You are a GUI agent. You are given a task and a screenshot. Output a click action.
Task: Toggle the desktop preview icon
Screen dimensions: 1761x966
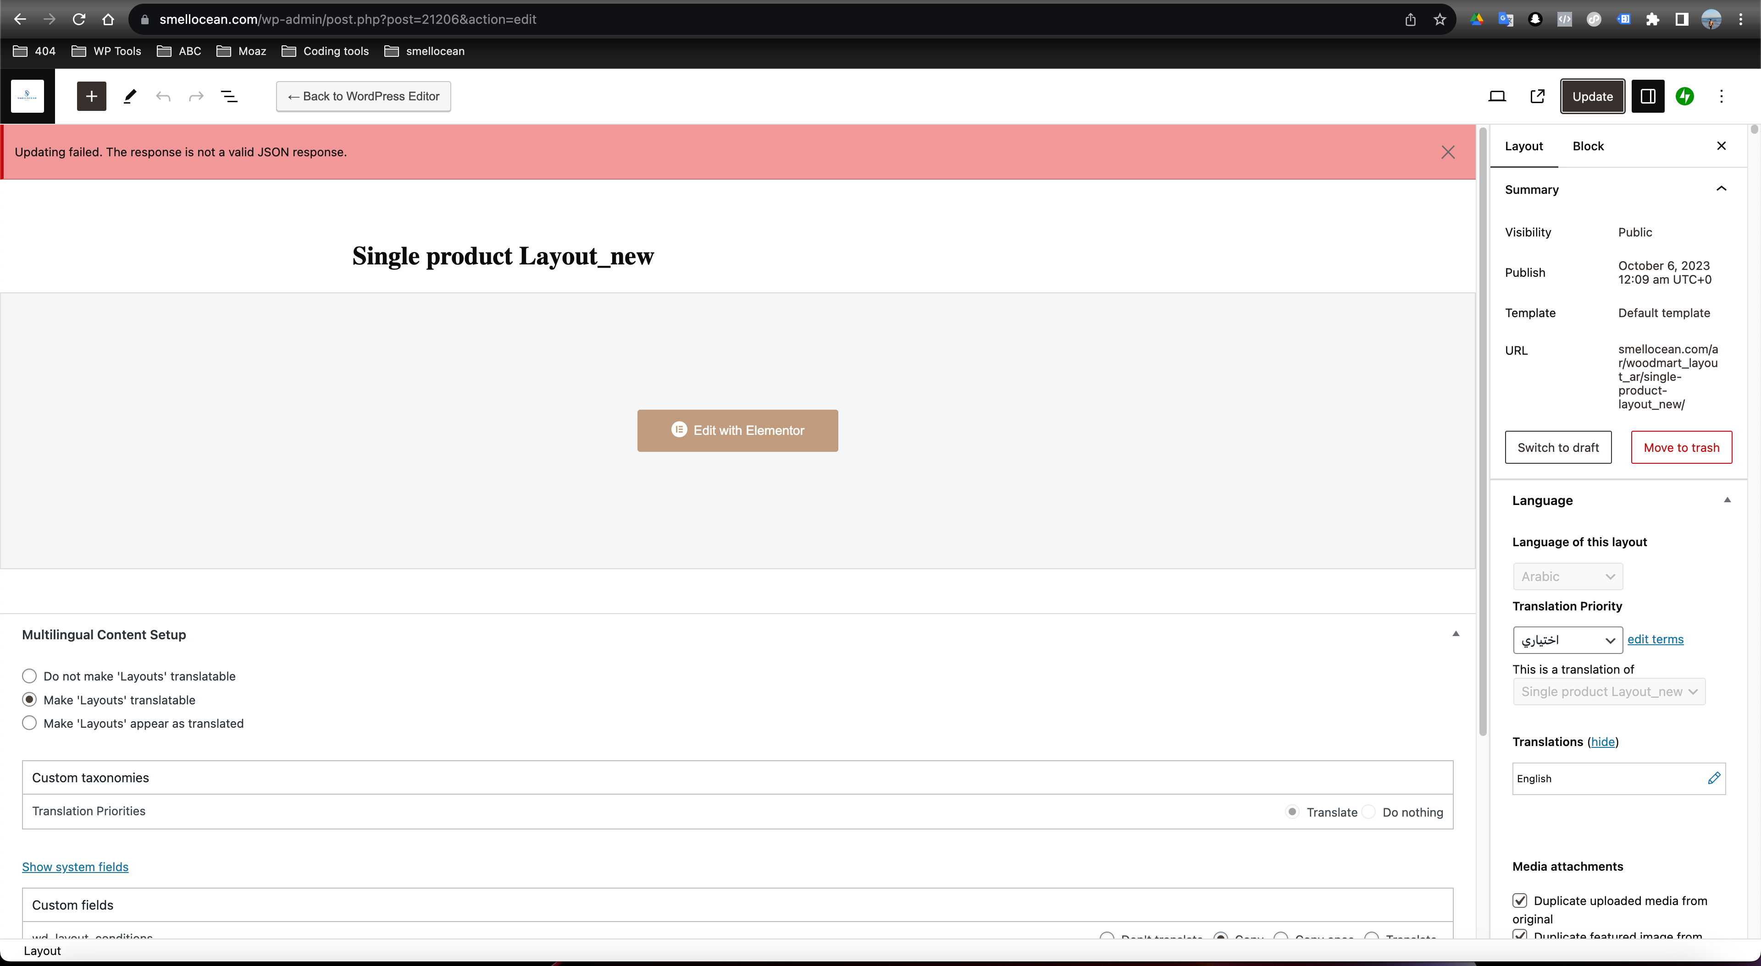(1497, 96)
